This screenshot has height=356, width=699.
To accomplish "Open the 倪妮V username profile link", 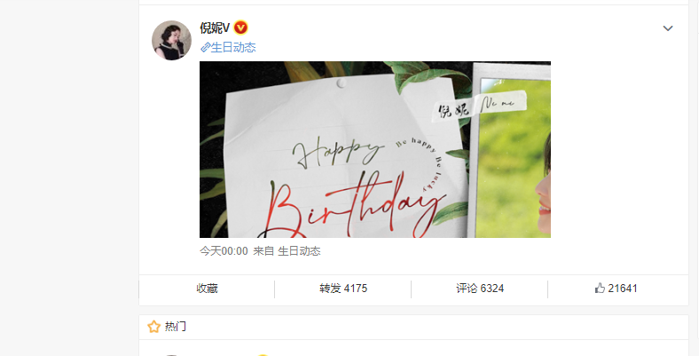I will pos(215,28).
